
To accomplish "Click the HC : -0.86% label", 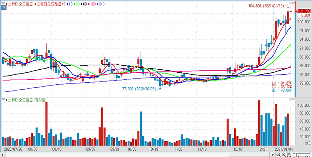I will (282, 90).
